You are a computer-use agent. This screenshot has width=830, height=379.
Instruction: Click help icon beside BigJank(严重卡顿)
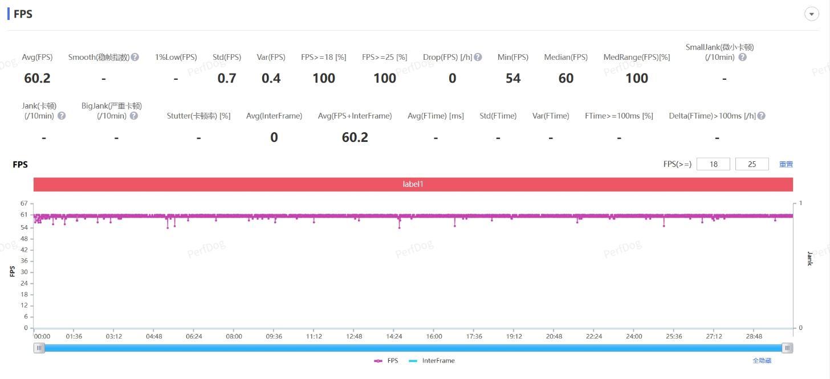(x=133, y=116)
